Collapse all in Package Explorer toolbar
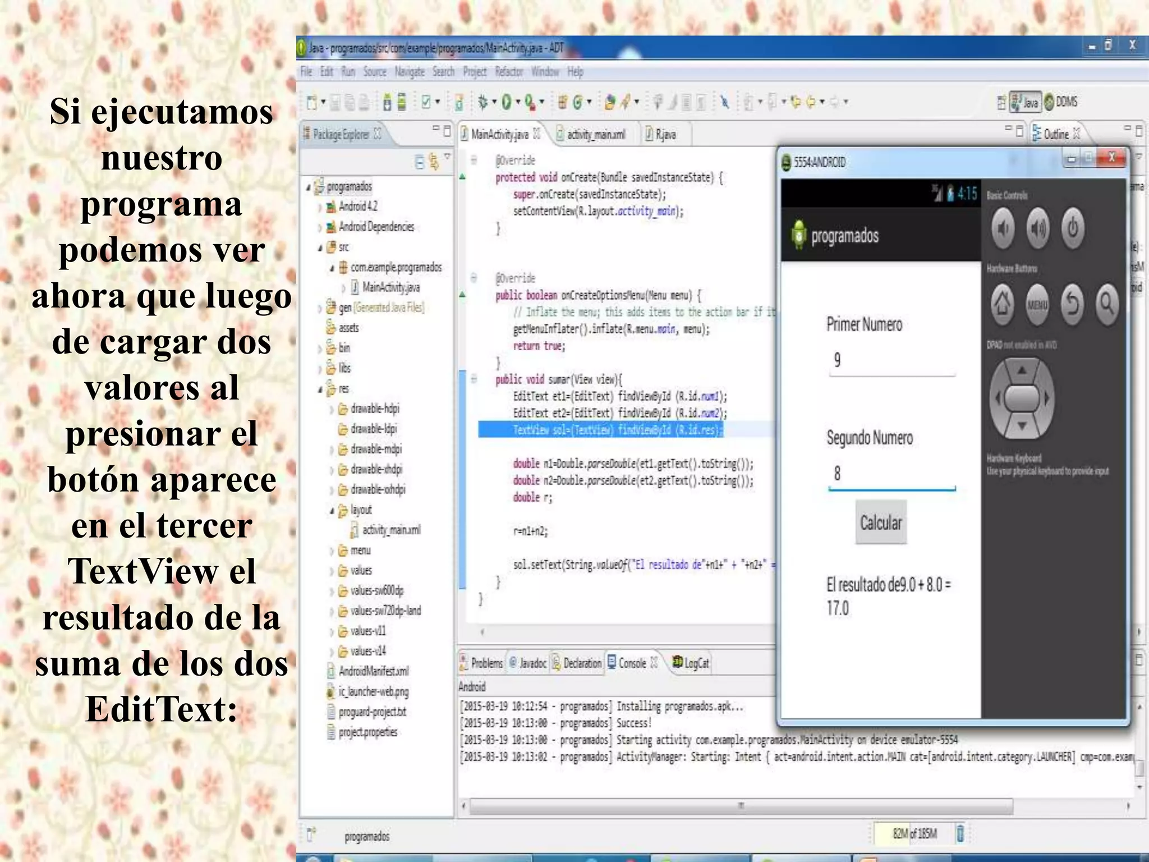 pyautogui.click(x=419, y=162)
